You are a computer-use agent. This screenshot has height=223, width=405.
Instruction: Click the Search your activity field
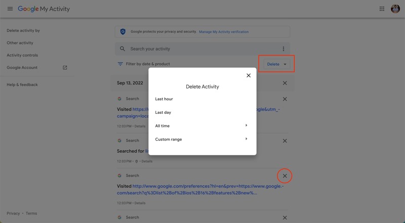pos(197,49)
